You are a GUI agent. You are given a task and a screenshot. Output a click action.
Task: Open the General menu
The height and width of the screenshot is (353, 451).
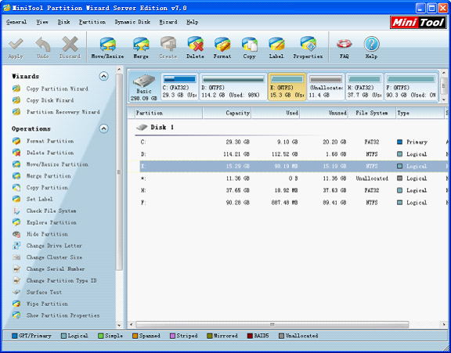[x=16, y=22]
